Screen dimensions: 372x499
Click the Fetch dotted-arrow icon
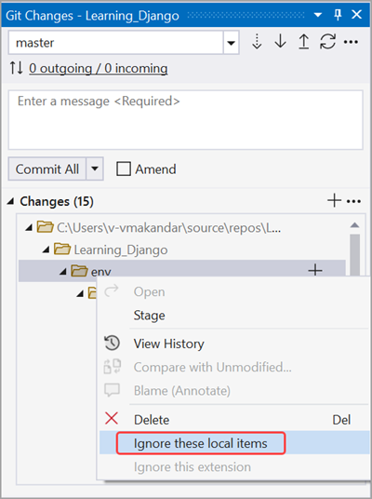257,42
